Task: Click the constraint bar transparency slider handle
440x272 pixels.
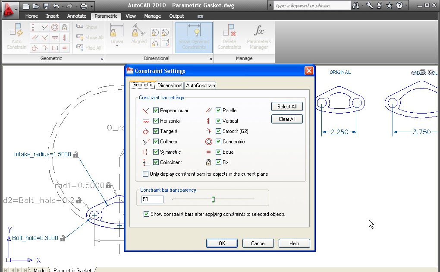Action: pos(213,199)
